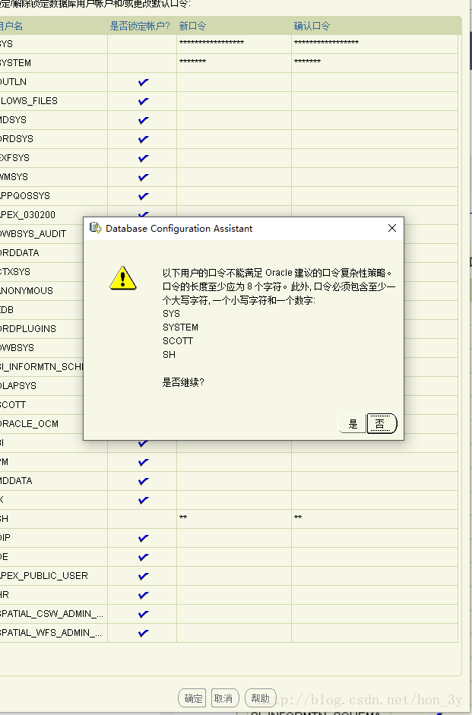Click the 是否锁定帐户? column header
Viewport: 472px width, 715px height.
point(140,26)
